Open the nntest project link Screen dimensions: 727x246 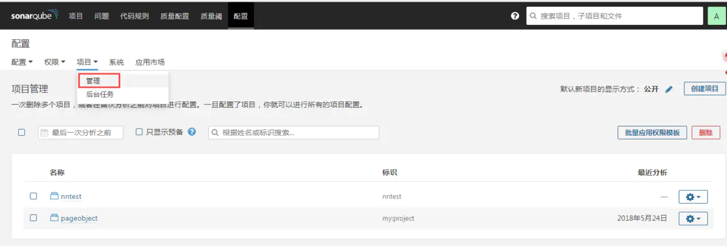tap(71, 196)
